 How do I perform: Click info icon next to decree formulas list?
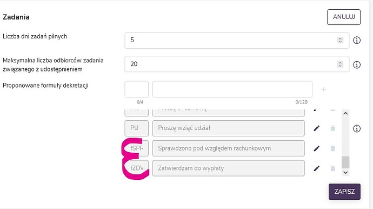[x=356, y=129]
